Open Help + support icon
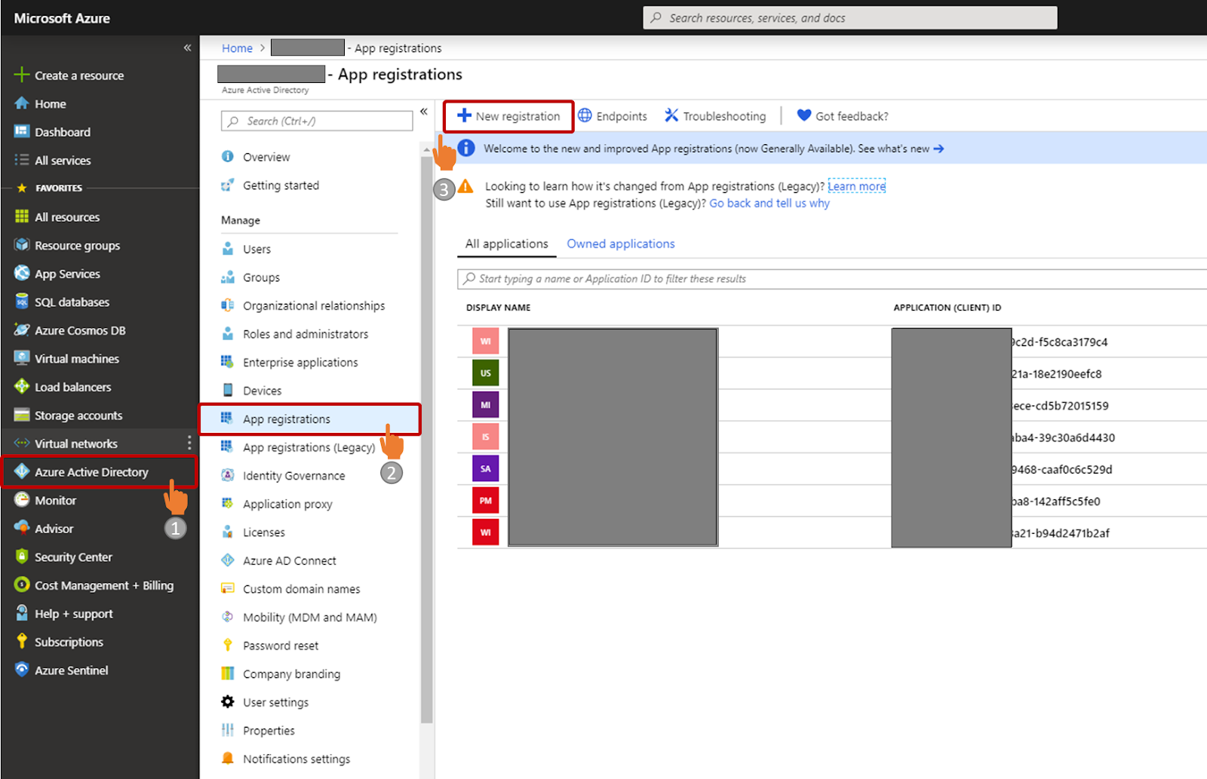1207x779 pixels. pos(22,613)
